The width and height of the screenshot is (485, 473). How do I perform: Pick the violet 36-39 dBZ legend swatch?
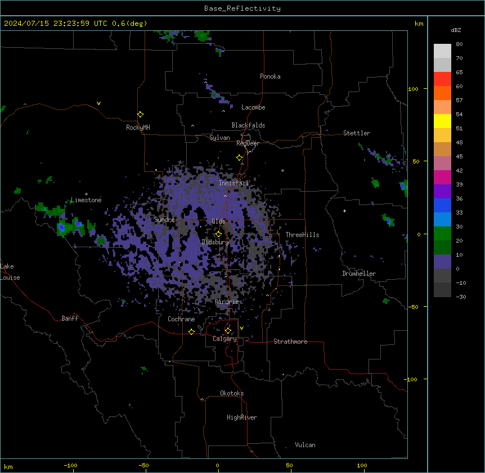(442, 192)
